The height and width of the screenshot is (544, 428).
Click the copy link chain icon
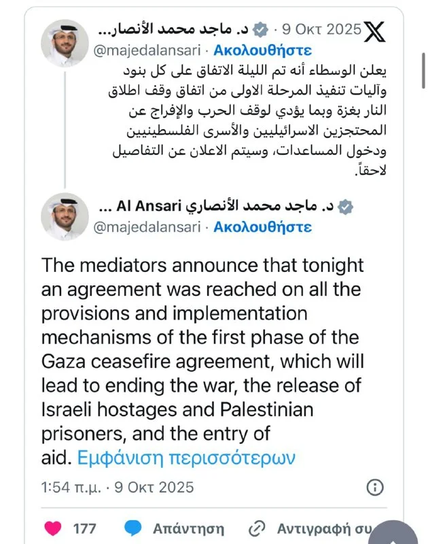(257, 528)
